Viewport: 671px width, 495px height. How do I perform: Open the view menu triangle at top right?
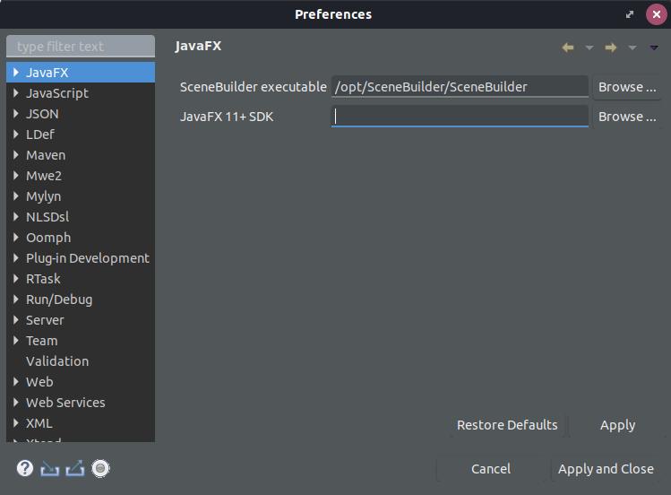click(x=654, y=48)
